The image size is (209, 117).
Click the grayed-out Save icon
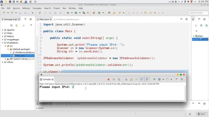pos(20,13)
